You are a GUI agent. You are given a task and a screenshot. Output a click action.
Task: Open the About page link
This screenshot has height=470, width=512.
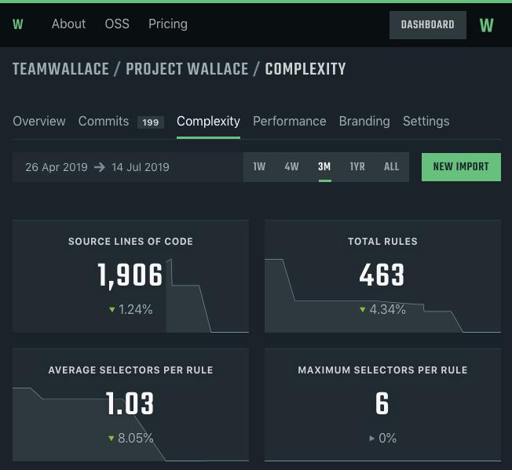point(68,24)
